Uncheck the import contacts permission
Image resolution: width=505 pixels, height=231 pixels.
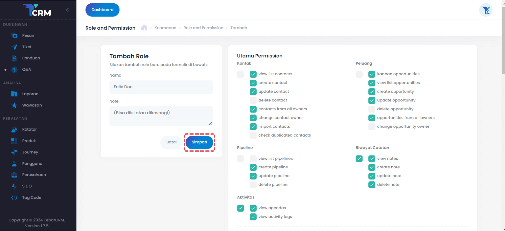coord(253,127)
